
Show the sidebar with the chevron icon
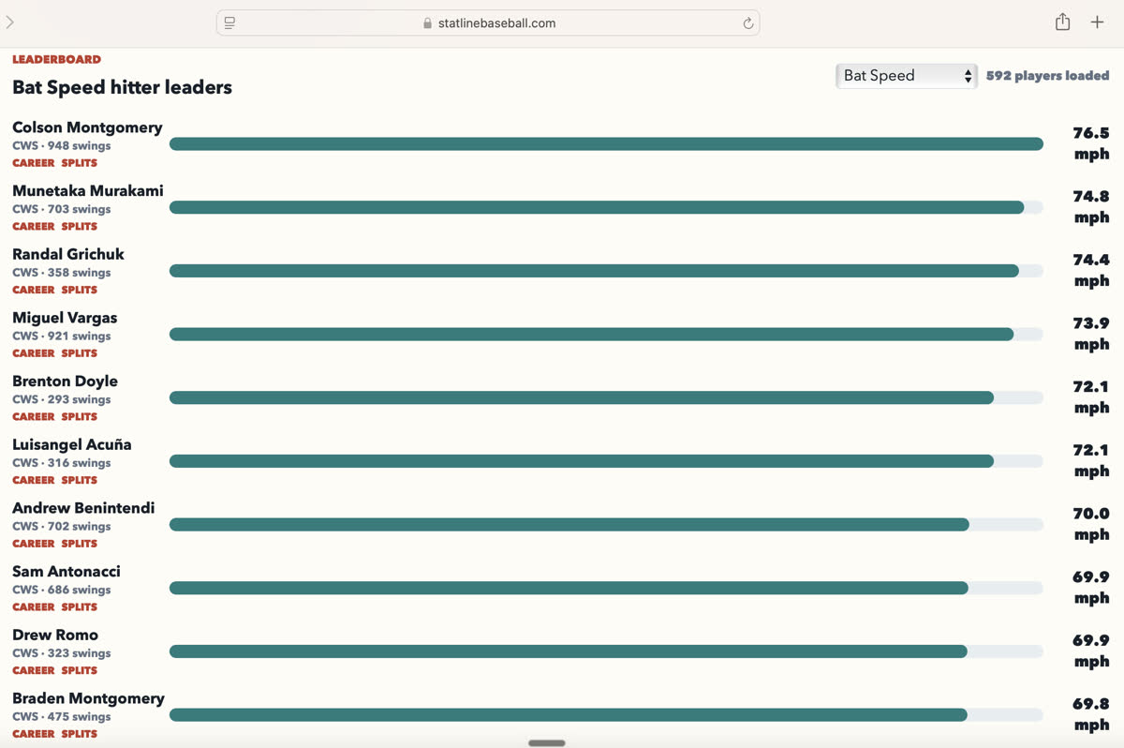pos(10,22)
